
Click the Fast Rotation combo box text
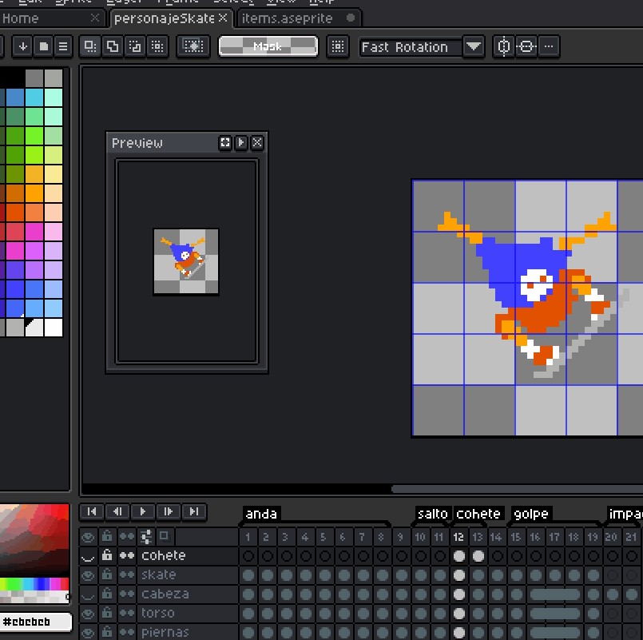(411, 47)
